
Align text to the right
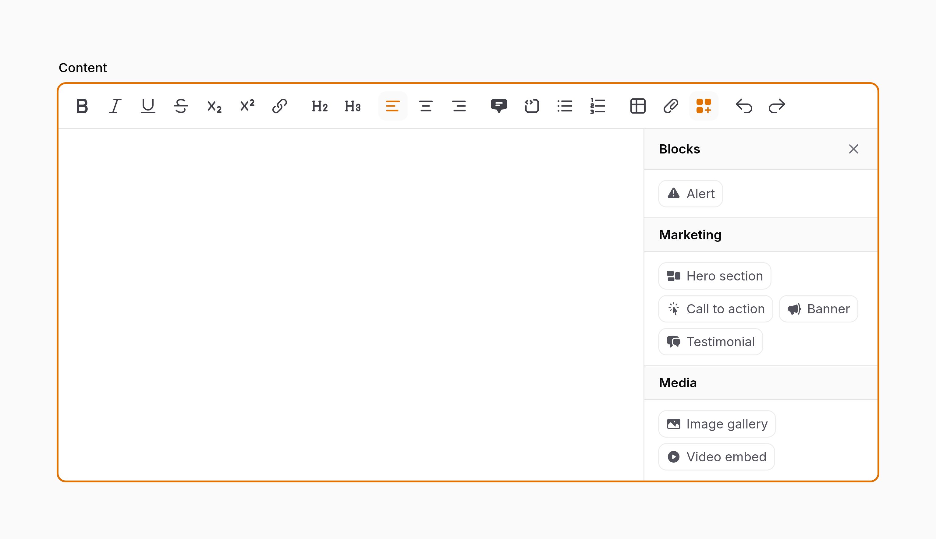(459, 106)
